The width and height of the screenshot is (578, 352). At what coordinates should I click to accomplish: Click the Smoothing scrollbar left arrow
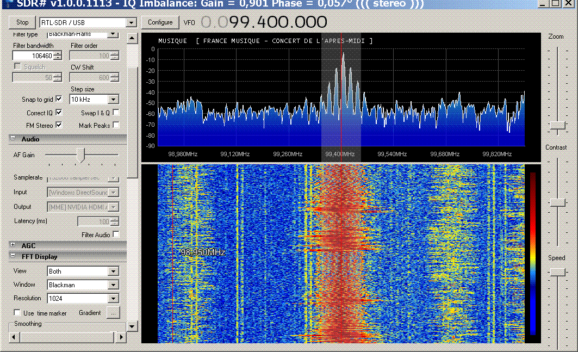pos(14,337)
